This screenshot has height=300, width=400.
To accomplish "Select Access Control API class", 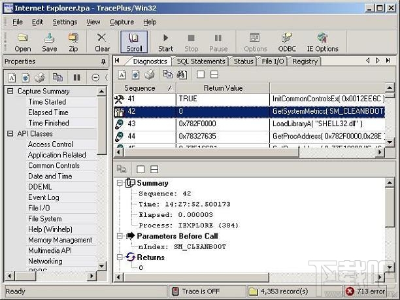I will [x=50, y=144].
